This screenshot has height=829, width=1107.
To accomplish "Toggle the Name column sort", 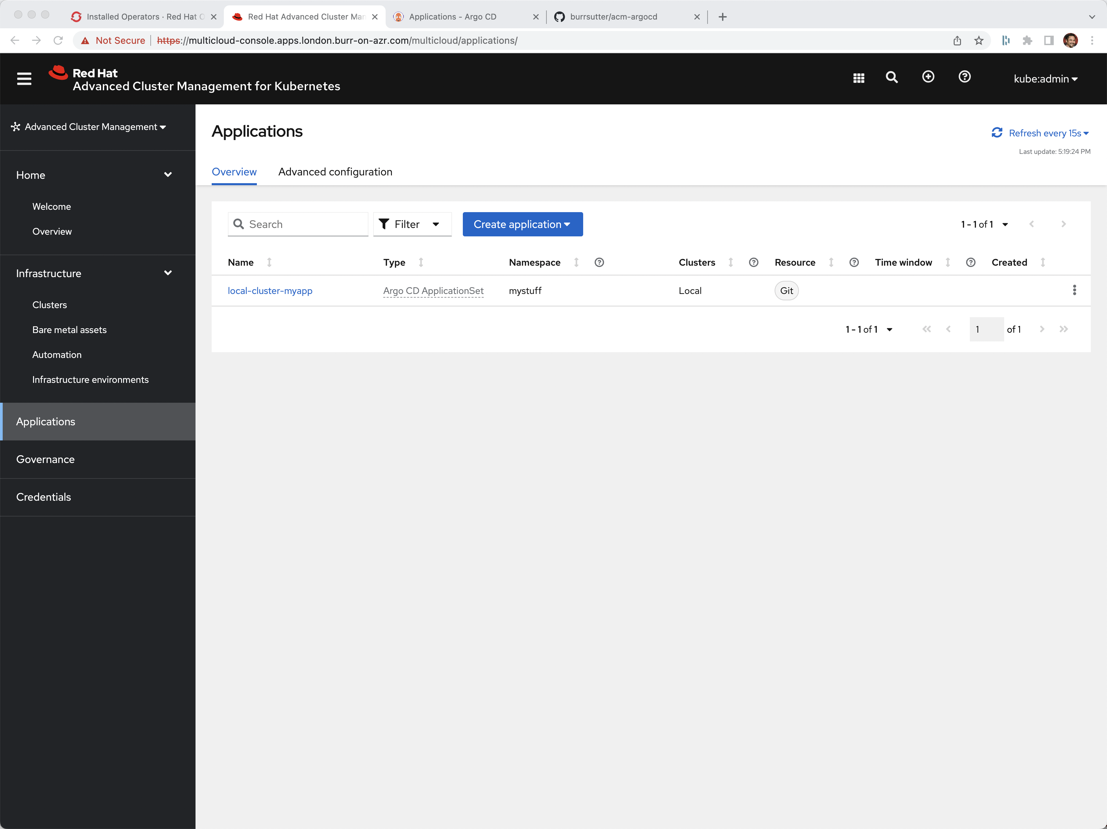I will (x=268, y=262).
